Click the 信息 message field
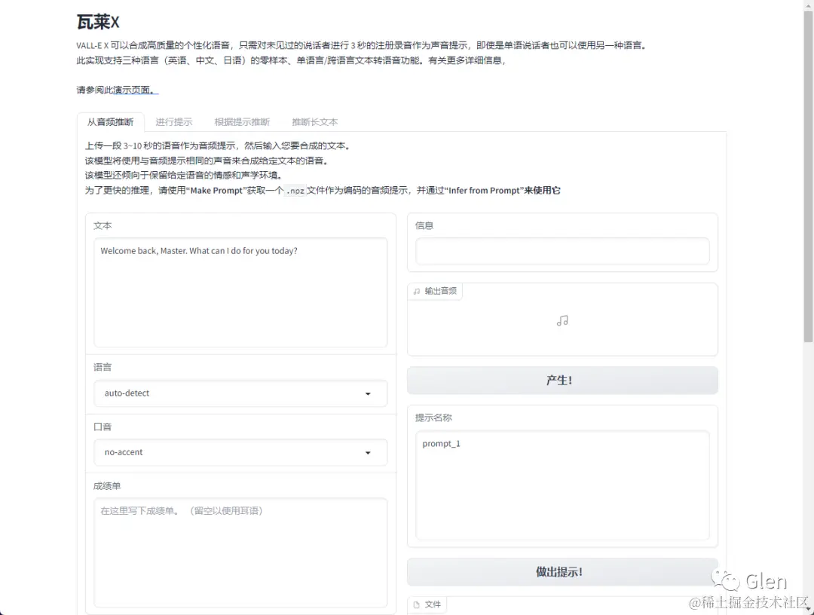The image size is (814, 615). (x=562, y=251)
